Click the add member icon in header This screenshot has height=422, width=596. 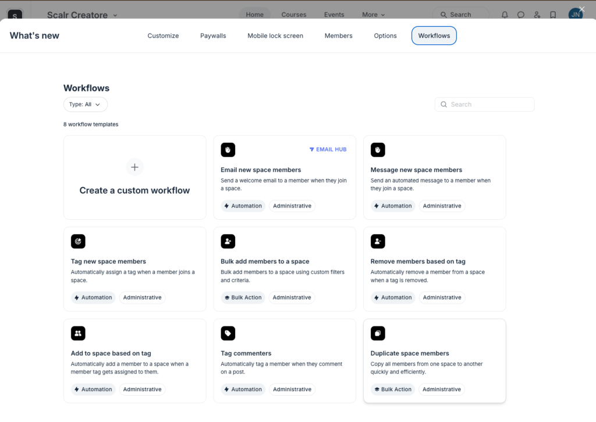click(x=537, y=15)
